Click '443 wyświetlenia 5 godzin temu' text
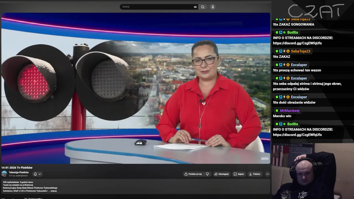The width and height of the screenshot is (354, 199). (x=18, y=182)
